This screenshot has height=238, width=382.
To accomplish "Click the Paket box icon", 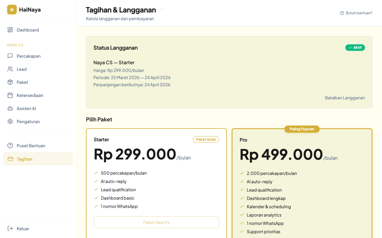I will click(10, 82).
